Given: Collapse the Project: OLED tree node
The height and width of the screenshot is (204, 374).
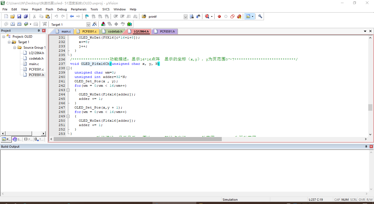Looking at the screenshot, I should [4, 37].
